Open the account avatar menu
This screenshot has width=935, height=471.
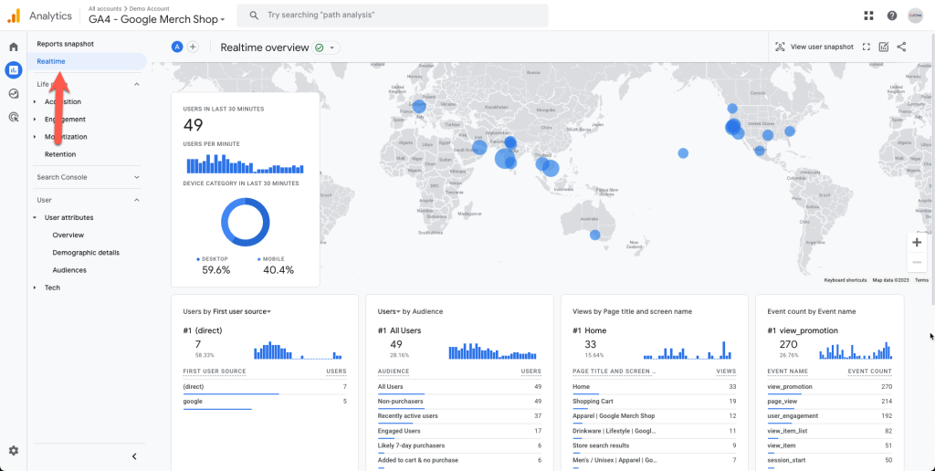915,16
